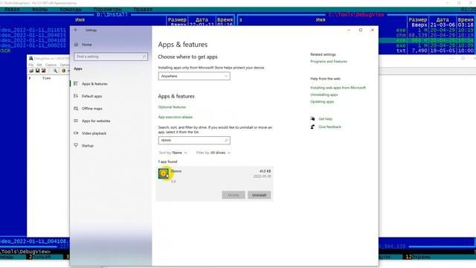Click the highlighted exe row in Far right panel
Viewport: 476px width, 268px height.
426,40
